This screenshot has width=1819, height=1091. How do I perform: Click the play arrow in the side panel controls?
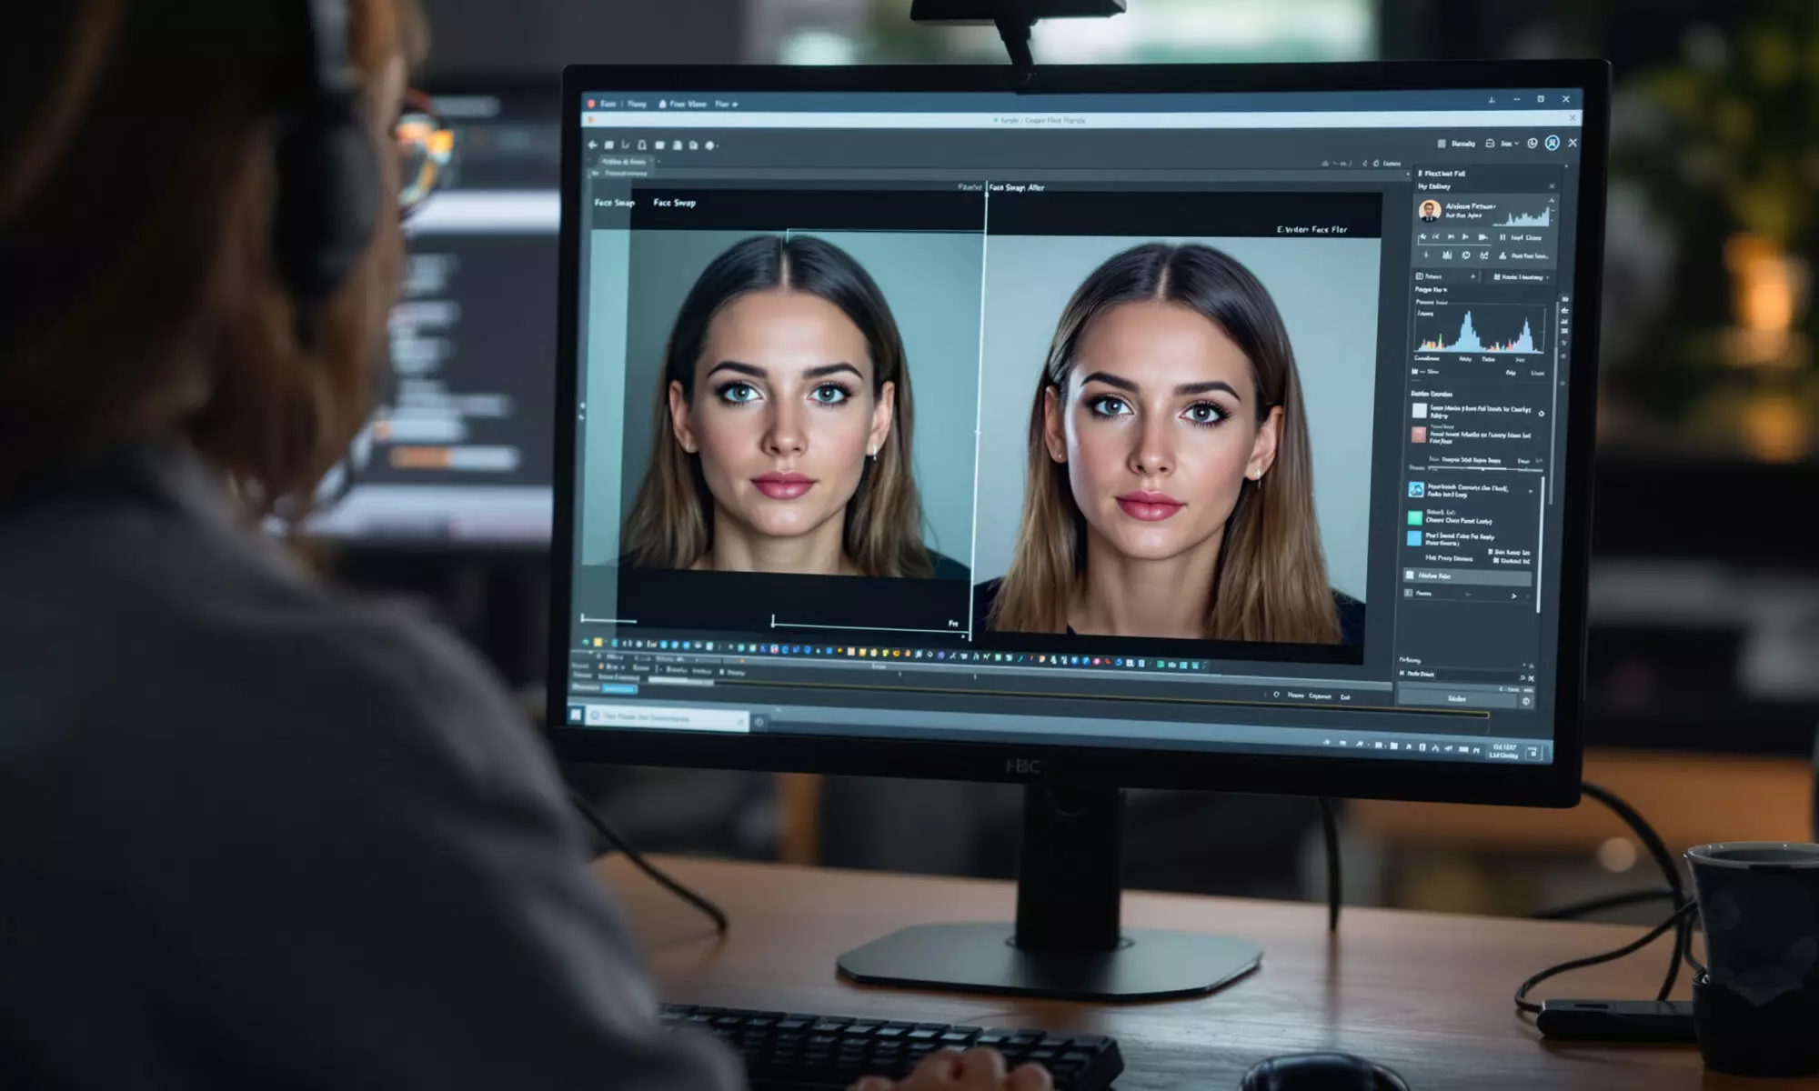[1465, 237]
